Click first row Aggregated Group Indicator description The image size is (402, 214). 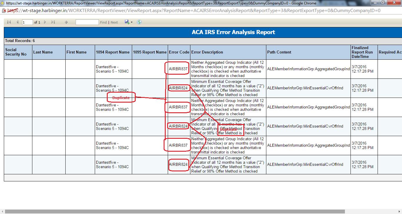(x=228, y=69)
